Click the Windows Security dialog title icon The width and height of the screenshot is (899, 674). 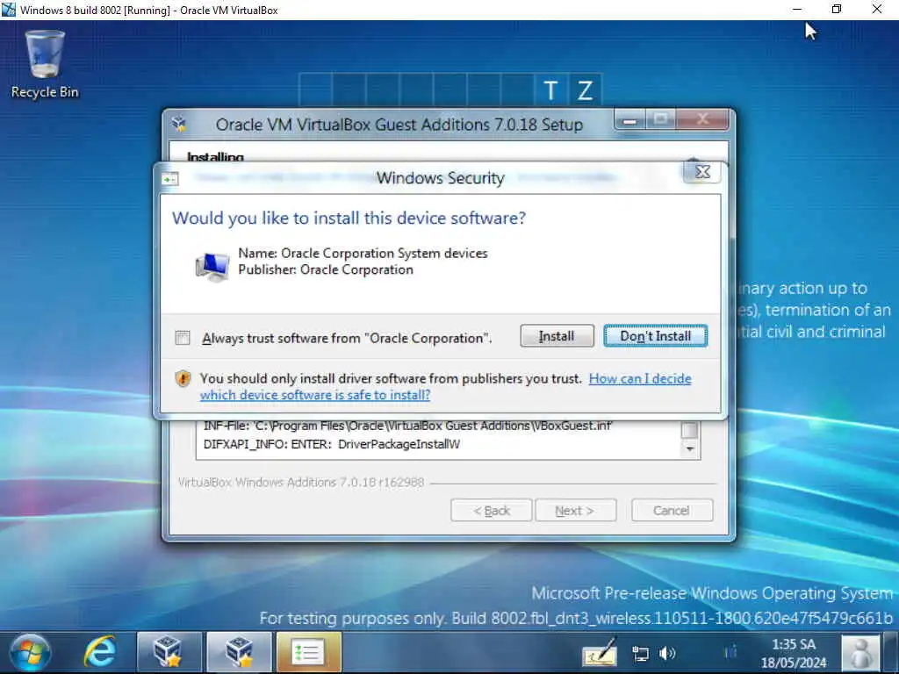169,179
